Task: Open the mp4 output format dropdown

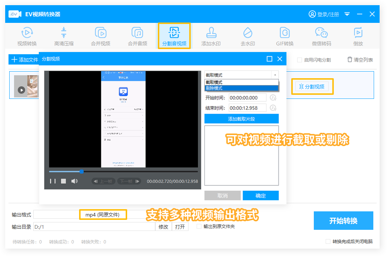Action: 103,215
